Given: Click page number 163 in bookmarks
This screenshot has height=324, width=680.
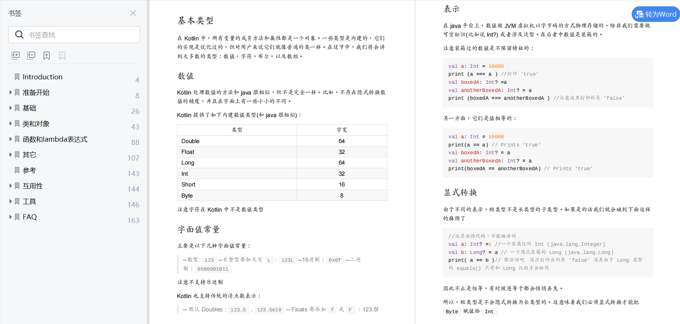Looking at the screenshot, I should [x=133, y=220].
